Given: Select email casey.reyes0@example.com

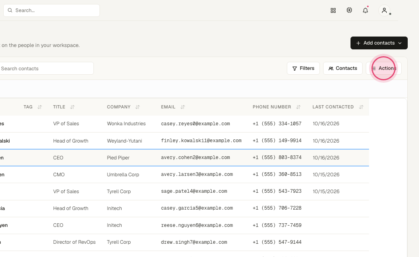Looking at the screenshot, I should pos(195,124).
